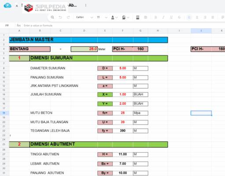The height and width of the screenshot is (176, 225).
Task: Select column J header
Action: click(201, 31)
